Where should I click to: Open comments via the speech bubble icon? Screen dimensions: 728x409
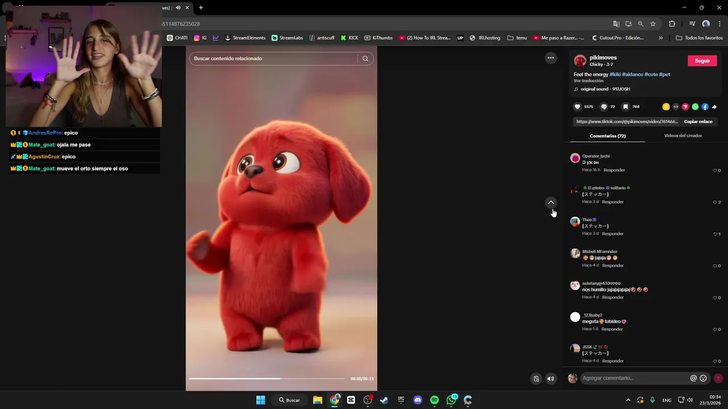(604, 107)
